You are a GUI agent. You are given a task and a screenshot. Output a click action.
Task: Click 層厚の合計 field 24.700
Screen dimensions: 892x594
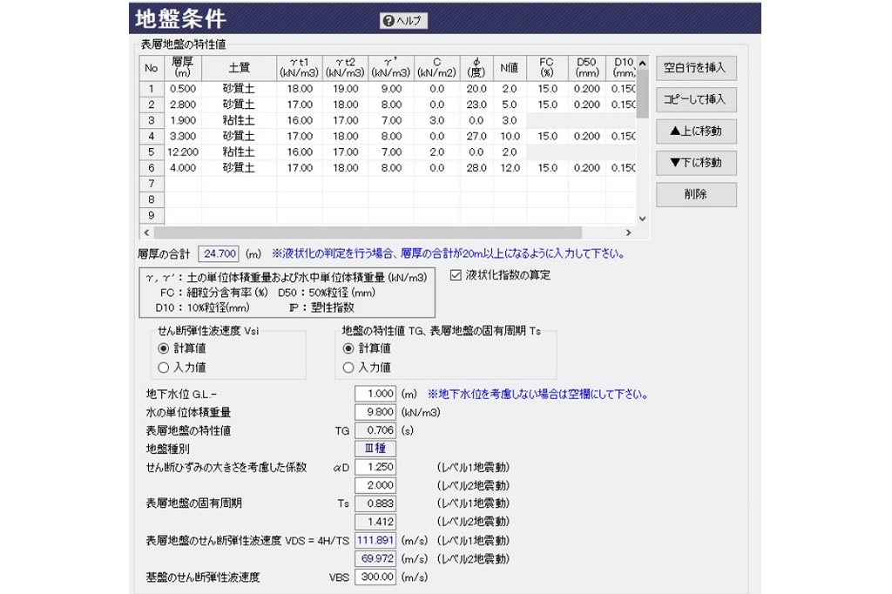219,253
